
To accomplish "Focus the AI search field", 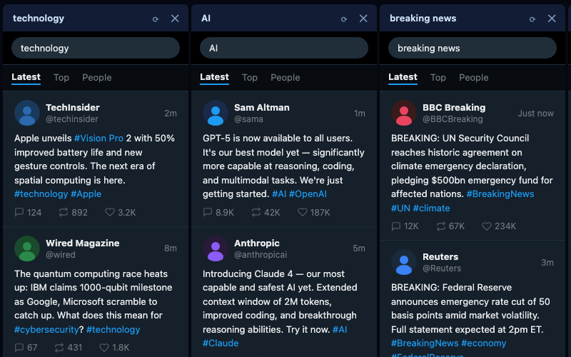I will (283, 48).
